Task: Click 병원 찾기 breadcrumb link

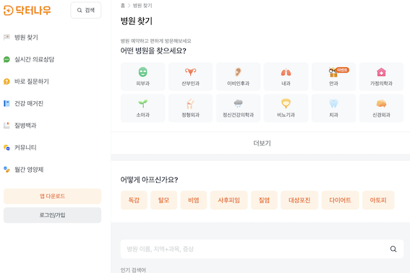Action: [x=142, y=6]
